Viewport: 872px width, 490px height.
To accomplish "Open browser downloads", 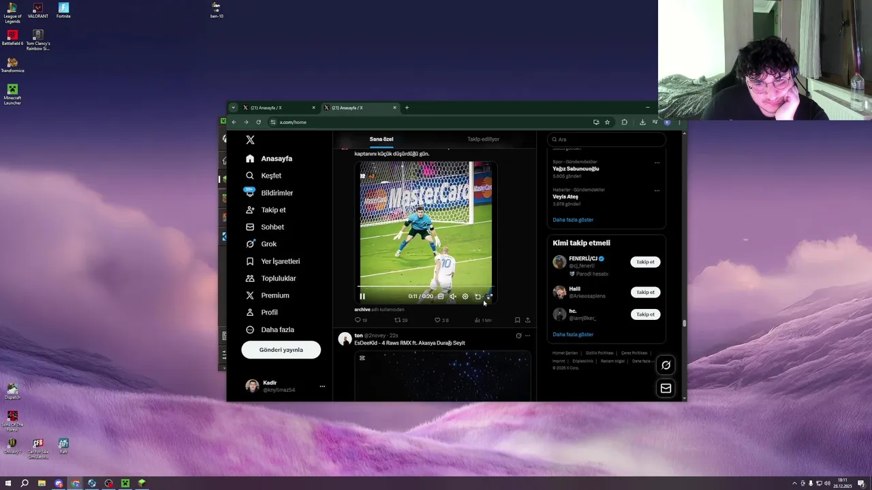I will coord(642,122).
